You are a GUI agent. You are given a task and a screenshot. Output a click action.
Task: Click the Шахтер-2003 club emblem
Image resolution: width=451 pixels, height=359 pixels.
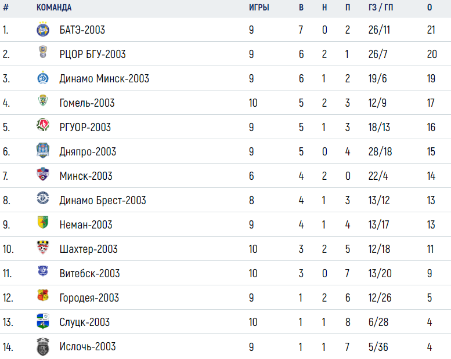43,248
